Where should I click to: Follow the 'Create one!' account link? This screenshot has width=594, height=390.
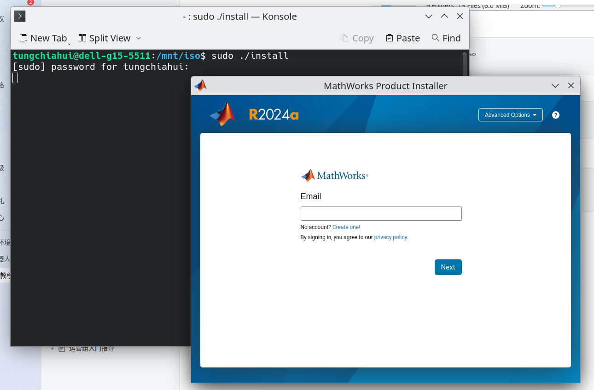pos(346,227)
